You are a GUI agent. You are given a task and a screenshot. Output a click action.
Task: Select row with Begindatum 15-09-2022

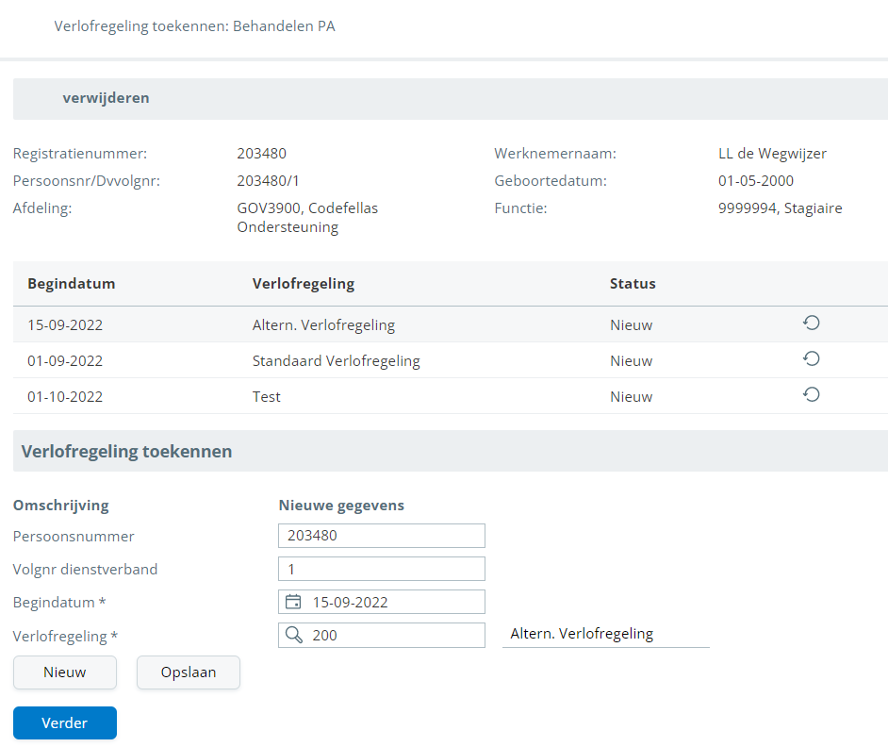(x=65, y=325)
